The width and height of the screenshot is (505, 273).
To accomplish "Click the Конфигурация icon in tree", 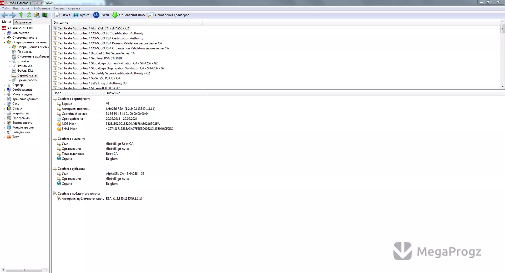I will [x=9, y=127].
